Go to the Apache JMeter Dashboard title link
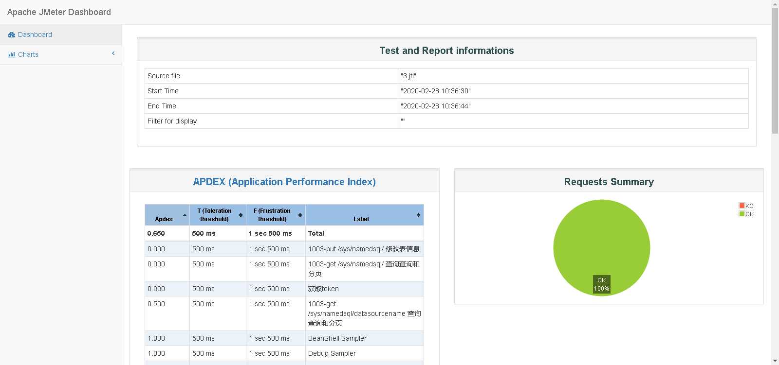Image resolution: width=779 pixels, height=365 pixels. coord(59,12)
